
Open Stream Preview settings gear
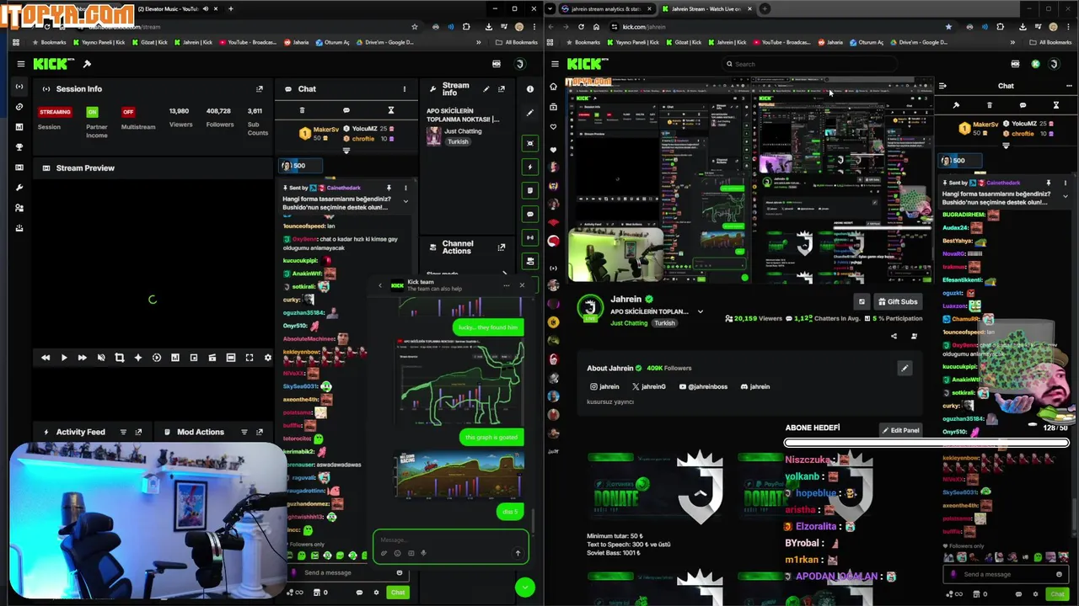pyautogui.click(x=268, y=358)
